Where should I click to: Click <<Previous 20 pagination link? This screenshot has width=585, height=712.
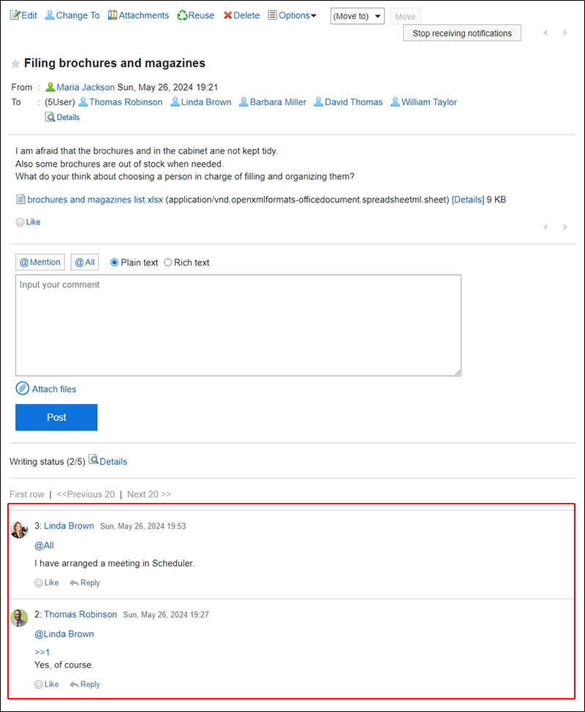click(86, 494)
